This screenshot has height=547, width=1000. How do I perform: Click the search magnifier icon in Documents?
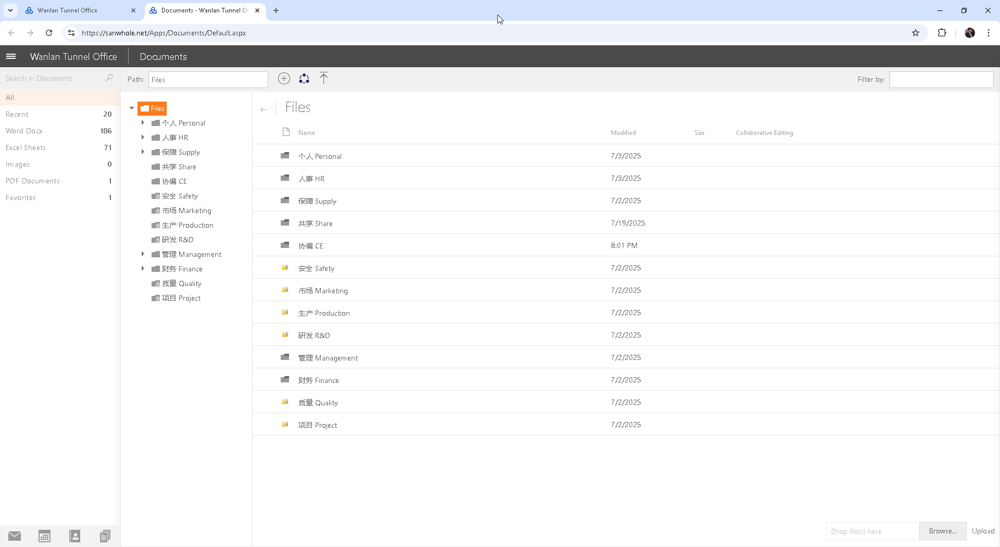point(109,78)
